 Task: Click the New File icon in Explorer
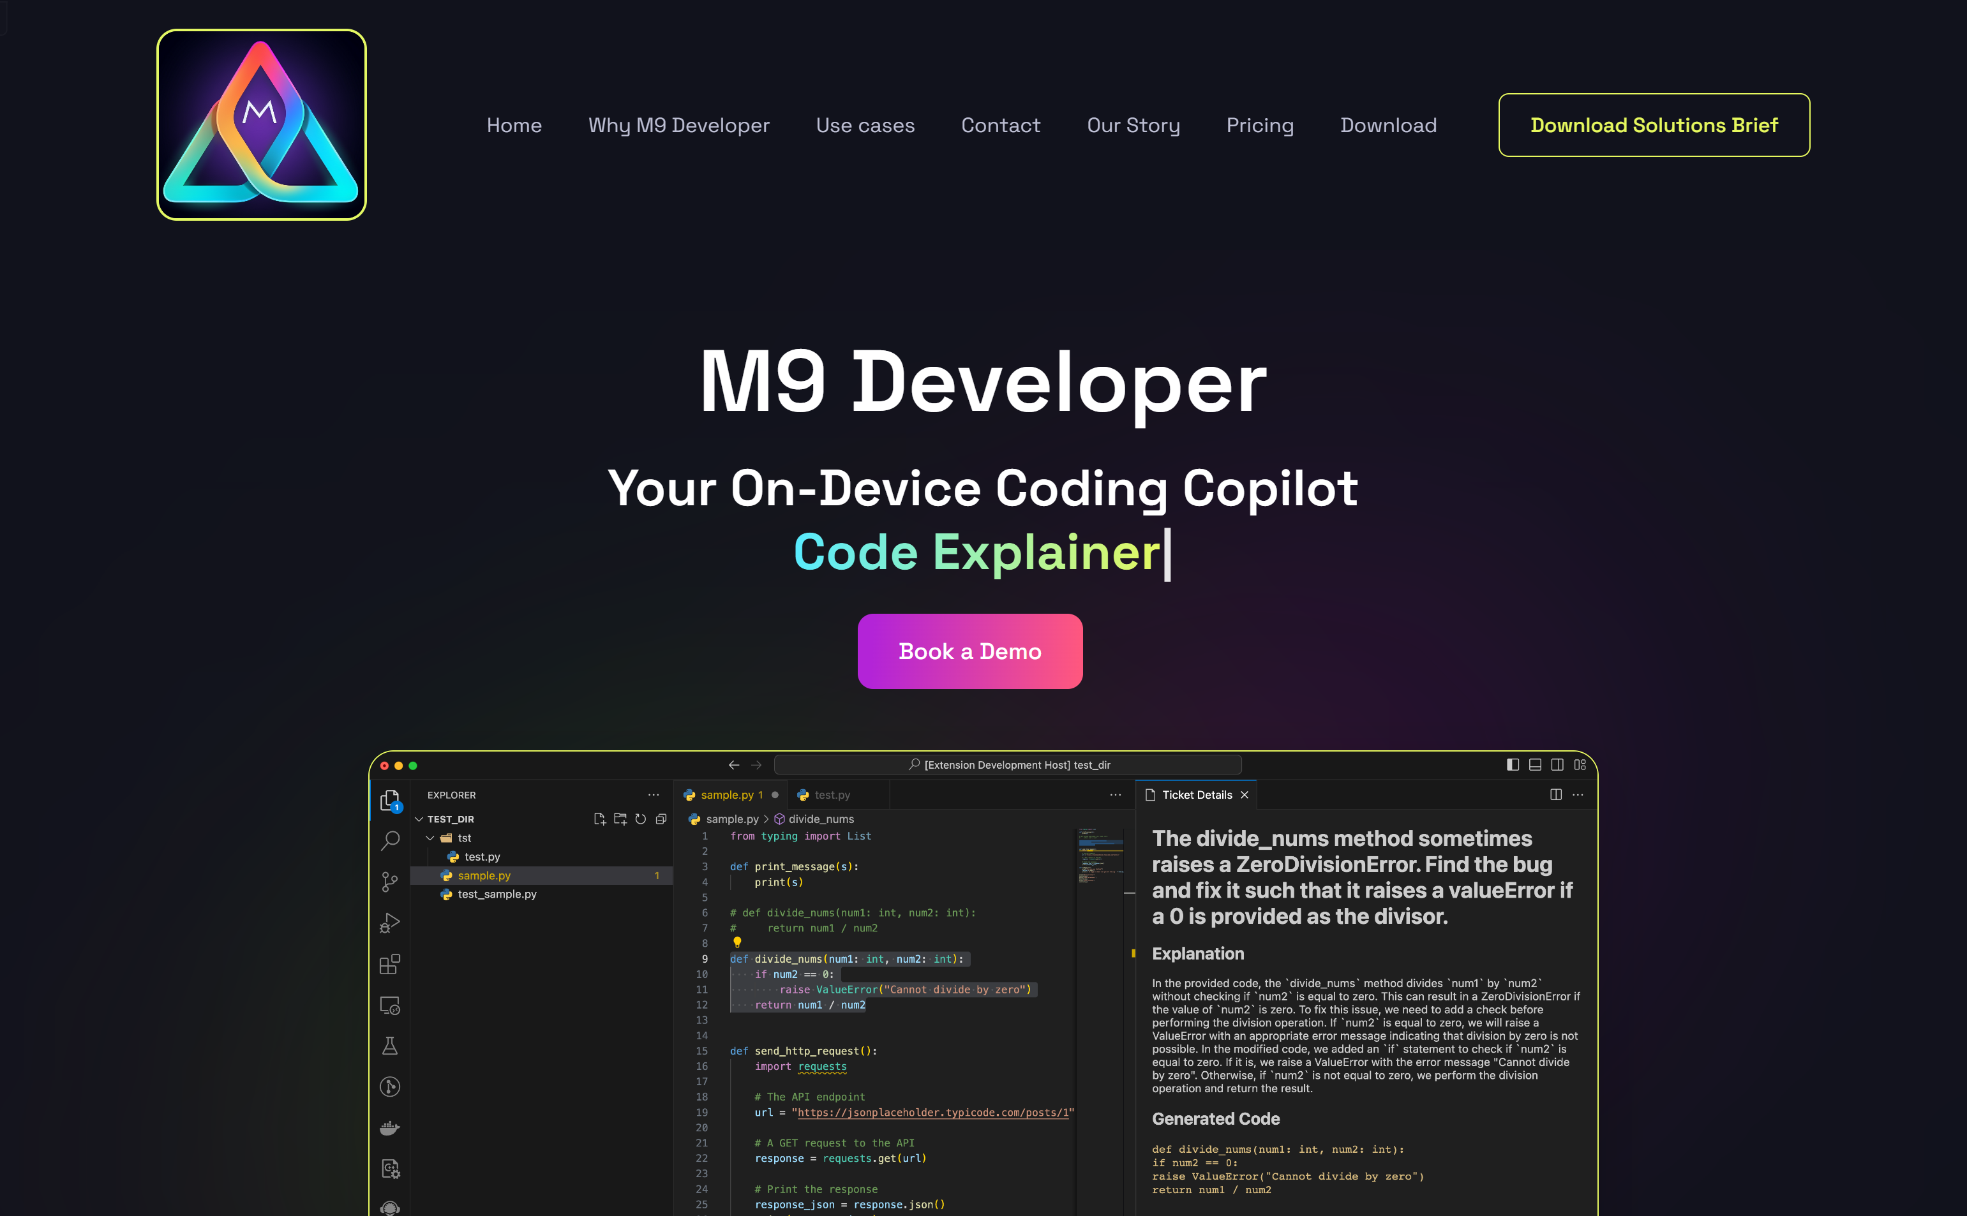pos(599,819)
